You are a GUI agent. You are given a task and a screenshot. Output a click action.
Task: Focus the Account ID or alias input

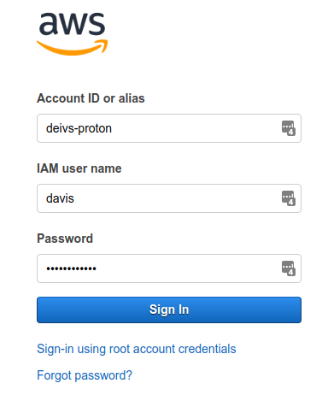(x=169, y=128)
